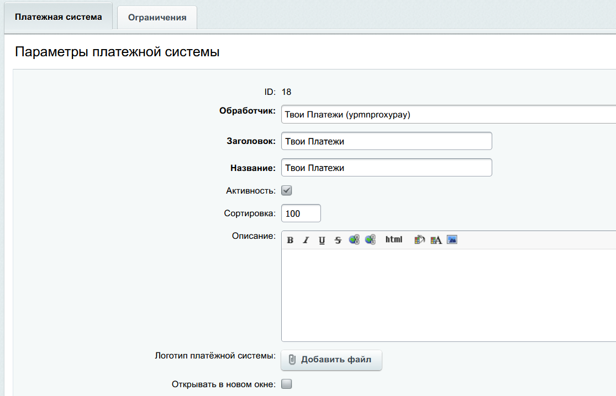Viewport: 616px width, 396px height.
Task: Click into the Заголовок text field
Action: [x=386, y=141]
